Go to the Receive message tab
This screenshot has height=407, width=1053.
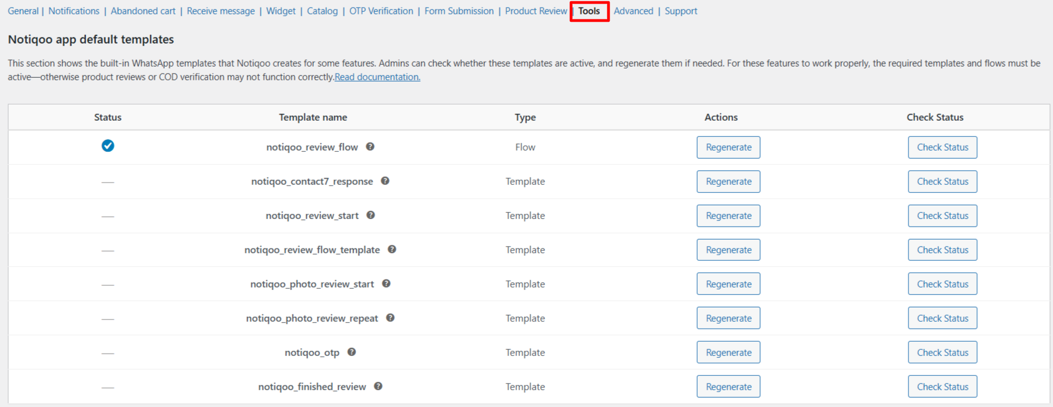click(221, 11)
